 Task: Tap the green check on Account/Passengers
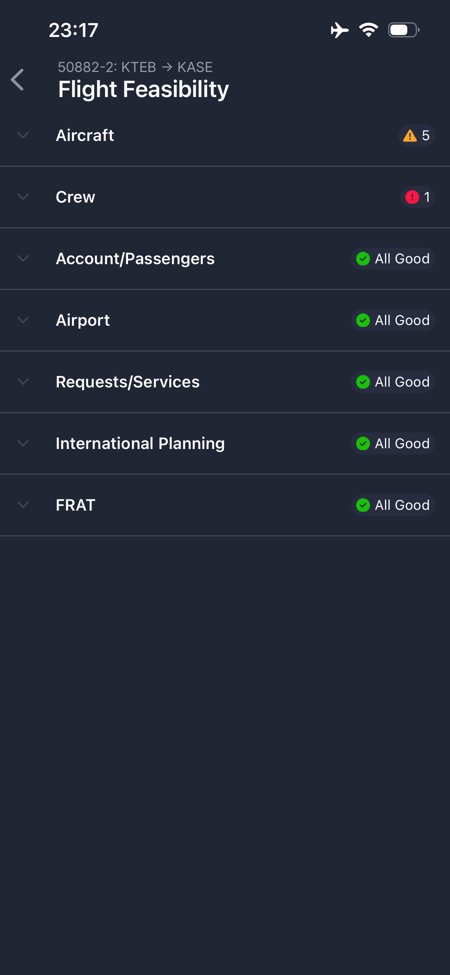[363, 259]
